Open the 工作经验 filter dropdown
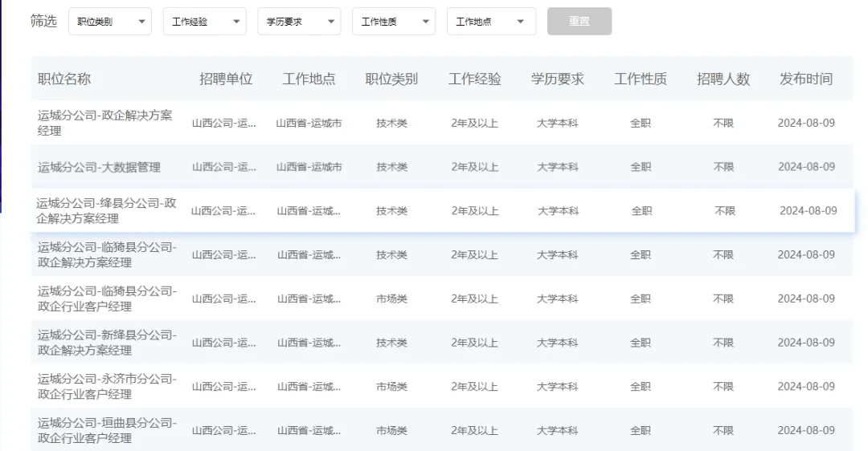 [x=204, y=22]
